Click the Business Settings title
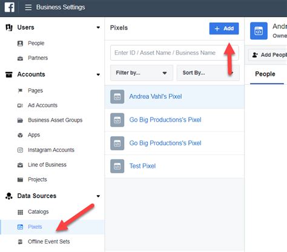 [x=61, y=7]
